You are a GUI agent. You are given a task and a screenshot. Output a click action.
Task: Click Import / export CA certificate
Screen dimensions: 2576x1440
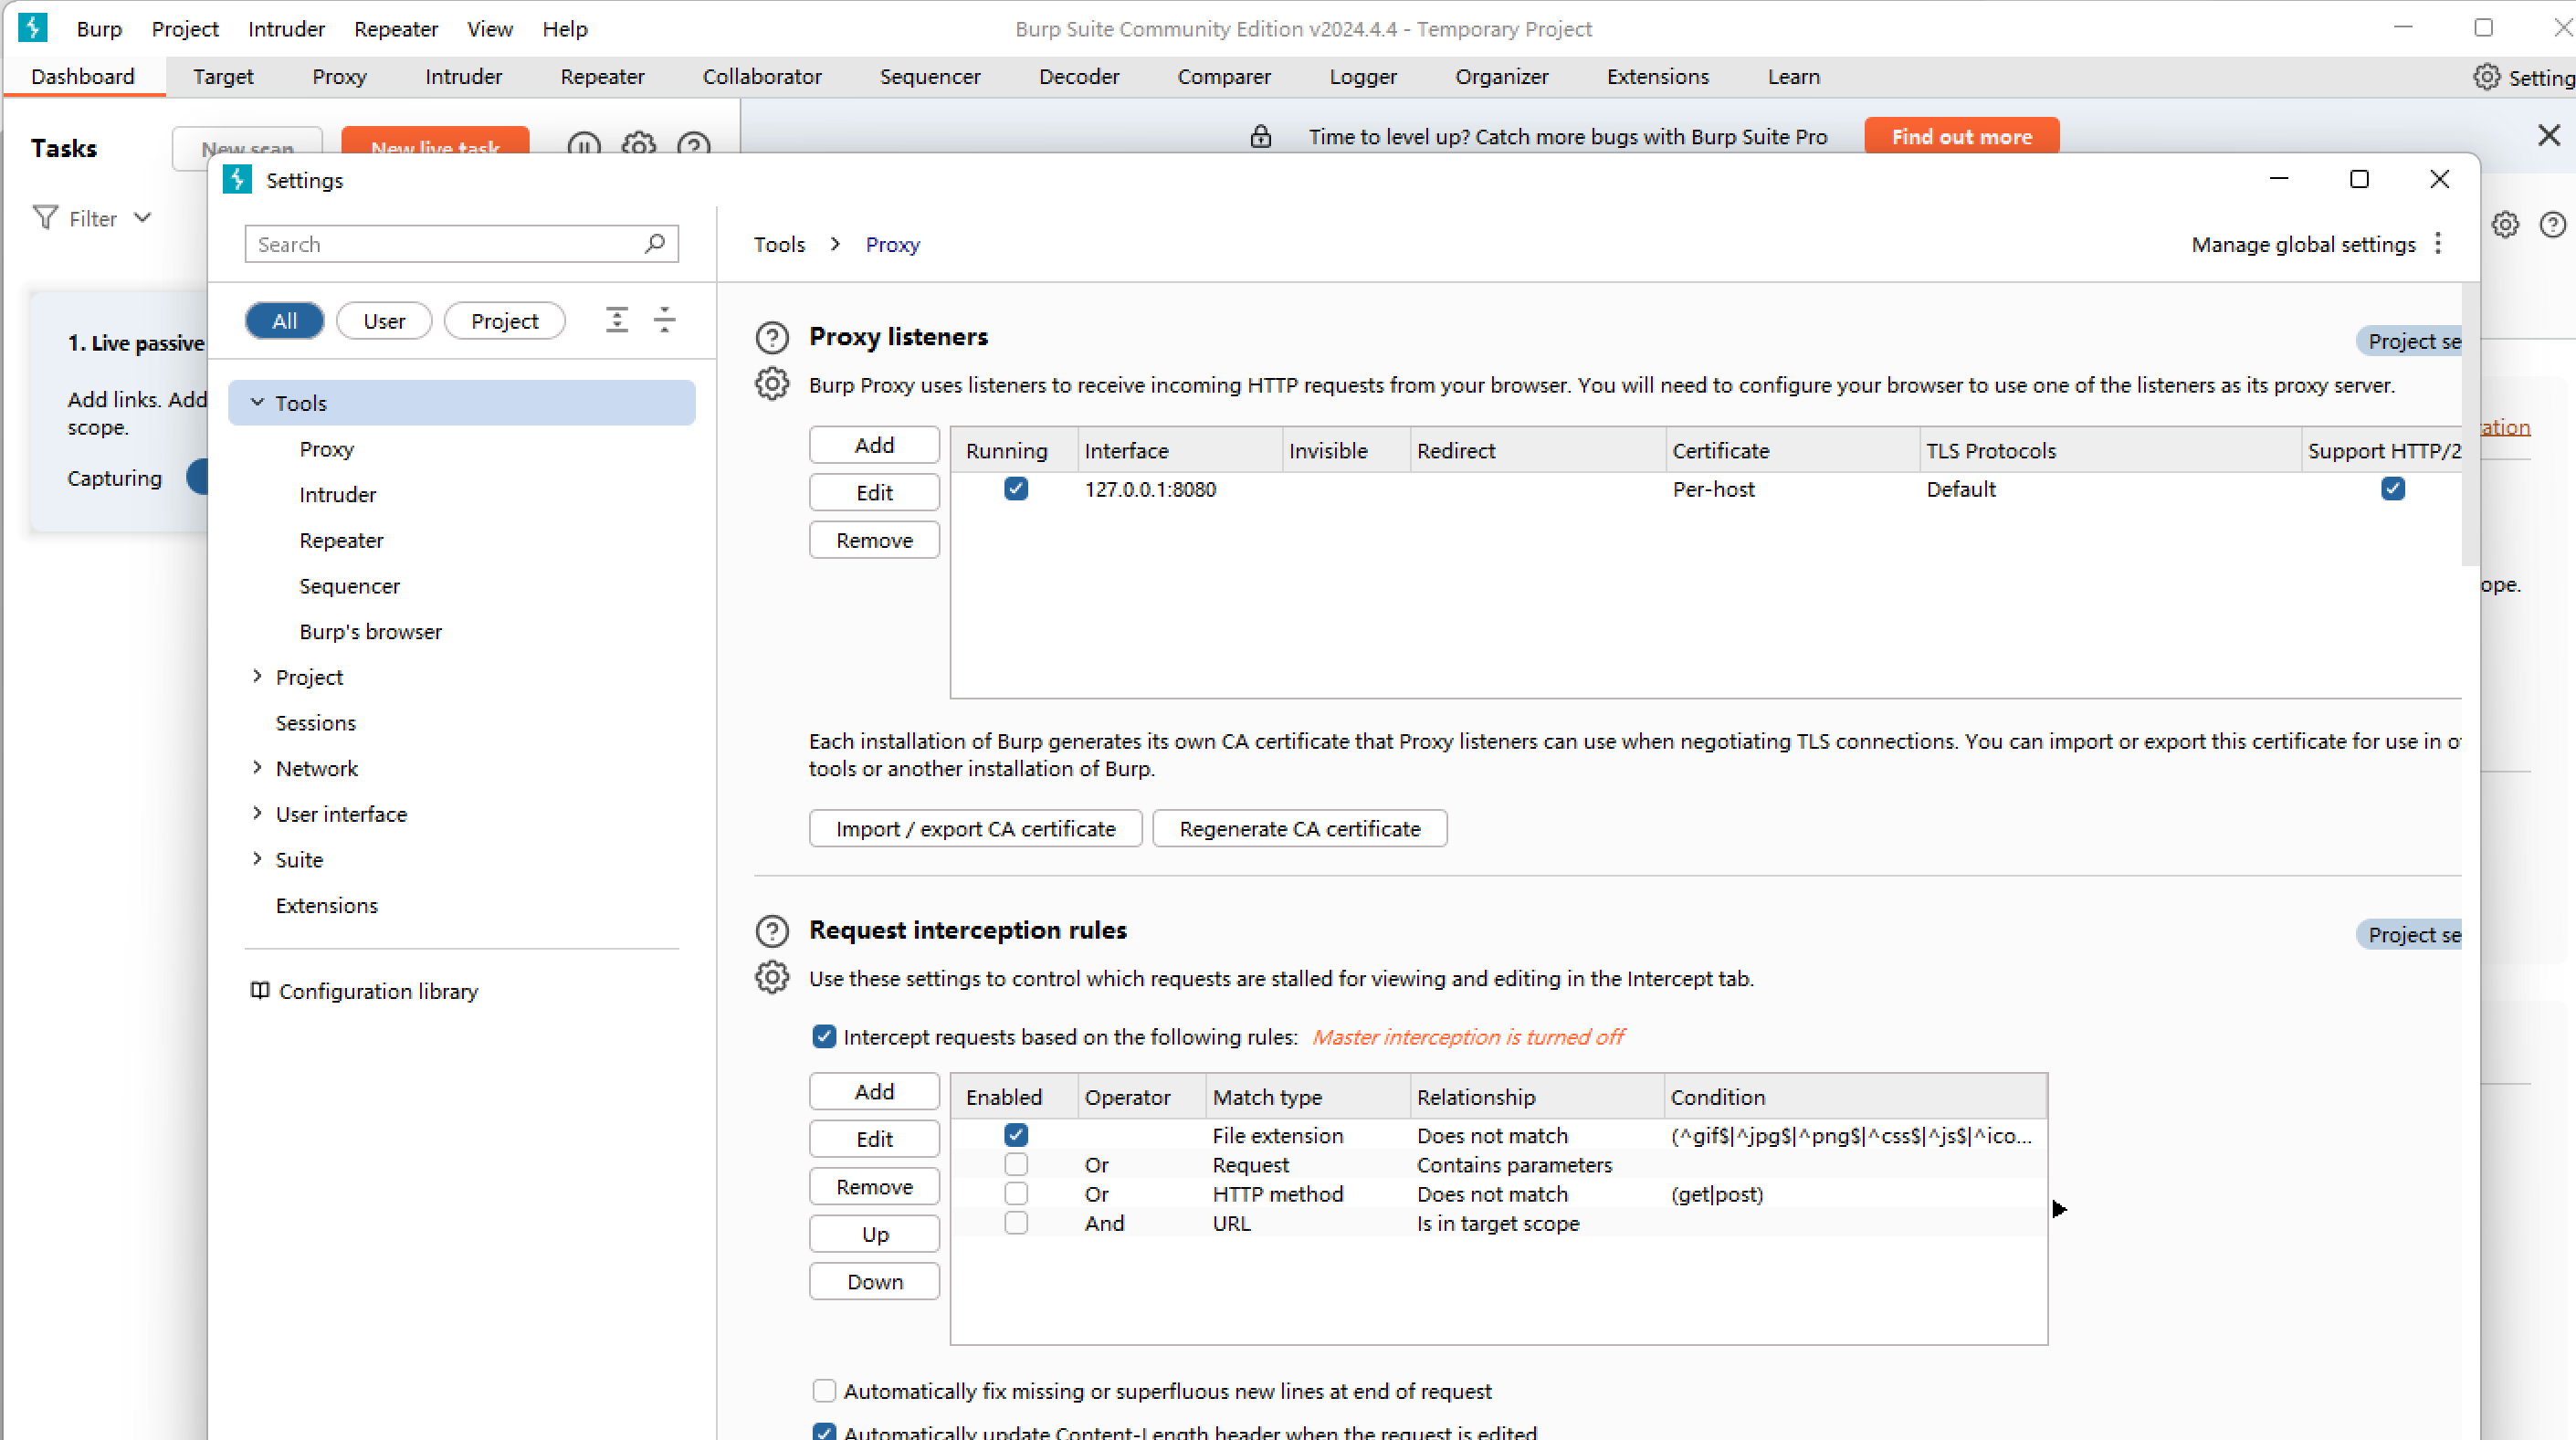(975, 828)
